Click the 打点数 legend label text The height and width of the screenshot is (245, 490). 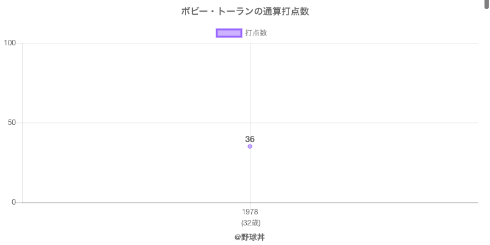256,33
